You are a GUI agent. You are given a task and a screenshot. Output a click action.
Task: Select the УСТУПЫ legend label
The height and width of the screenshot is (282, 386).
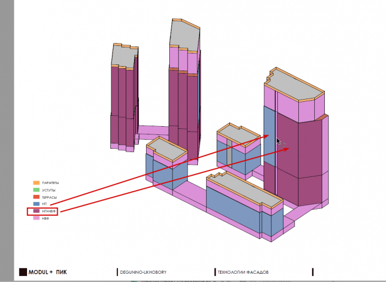coord(49,190)
